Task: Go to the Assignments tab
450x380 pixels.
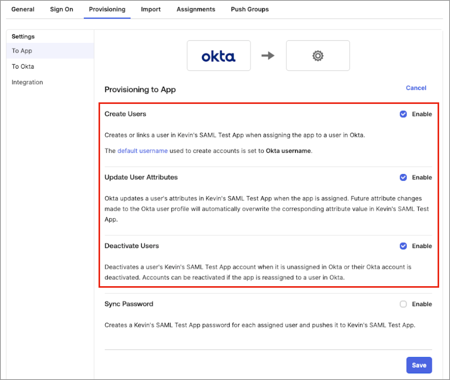Action: click(x=196, y=9)
